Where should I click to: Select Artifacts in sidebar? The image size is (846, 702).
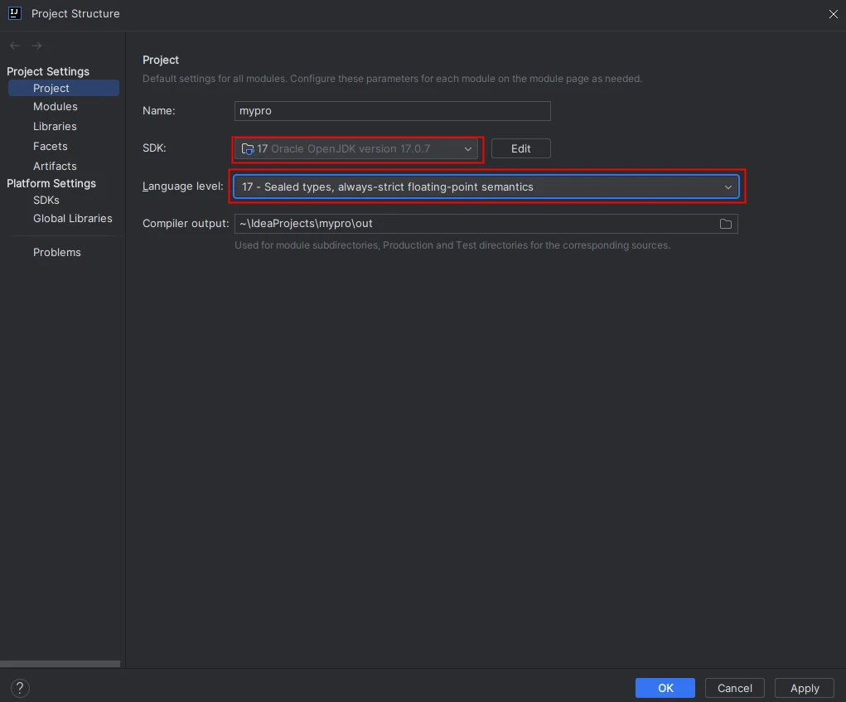[55, 167]
